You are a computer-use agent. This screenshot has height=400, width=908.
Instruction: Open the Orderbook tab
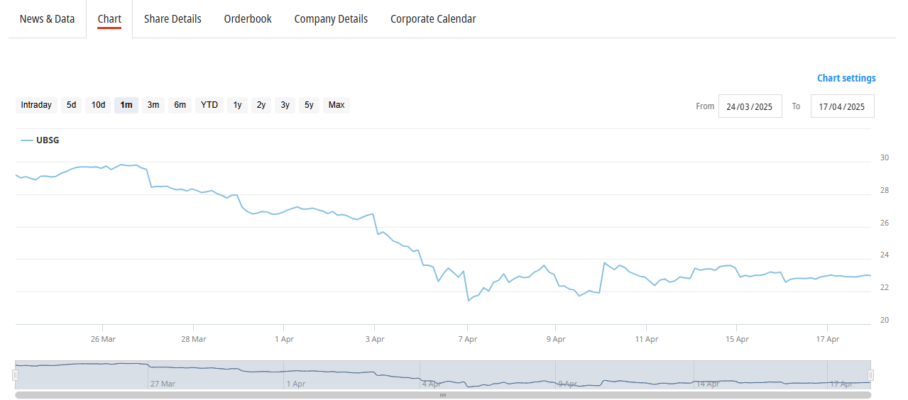click(248, 19)
